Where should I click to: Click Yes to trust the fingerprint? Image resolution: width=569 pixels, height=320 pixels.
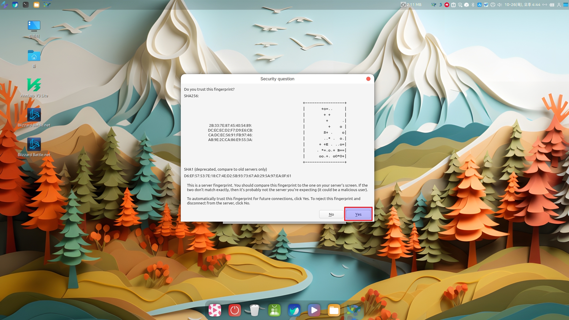point(358,214)
